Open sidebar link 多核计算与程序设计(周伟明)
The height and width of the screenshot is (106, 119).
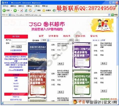(16, 57)
